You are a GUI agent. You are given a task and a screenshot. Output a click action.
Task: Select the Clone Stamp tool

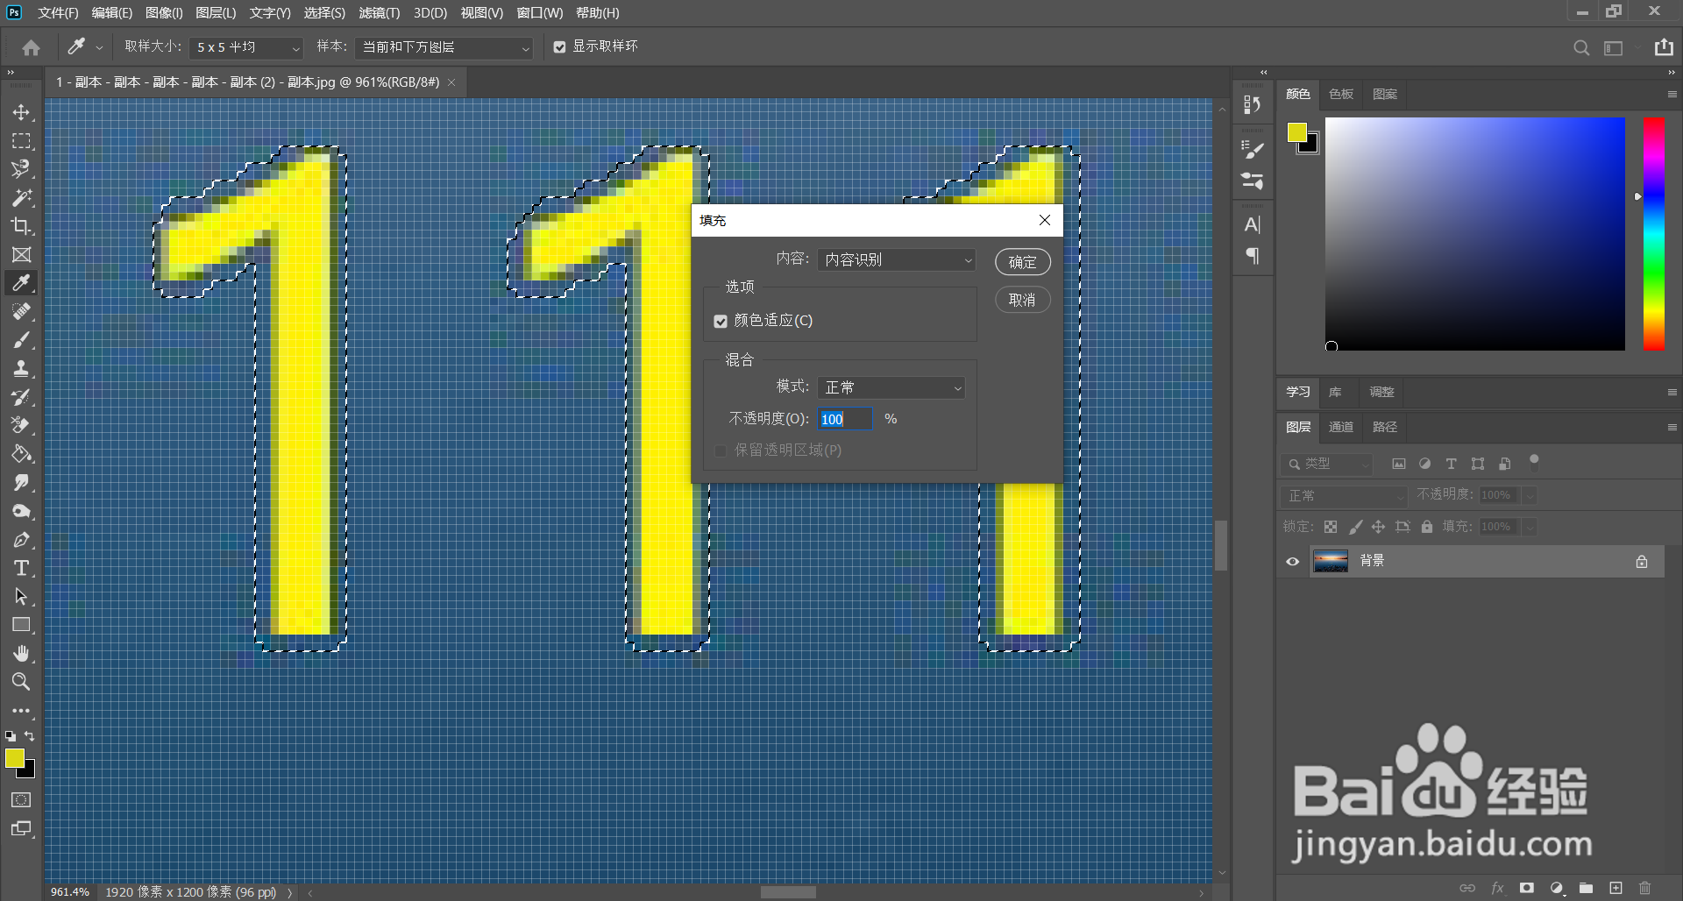(x=21, y=369)
